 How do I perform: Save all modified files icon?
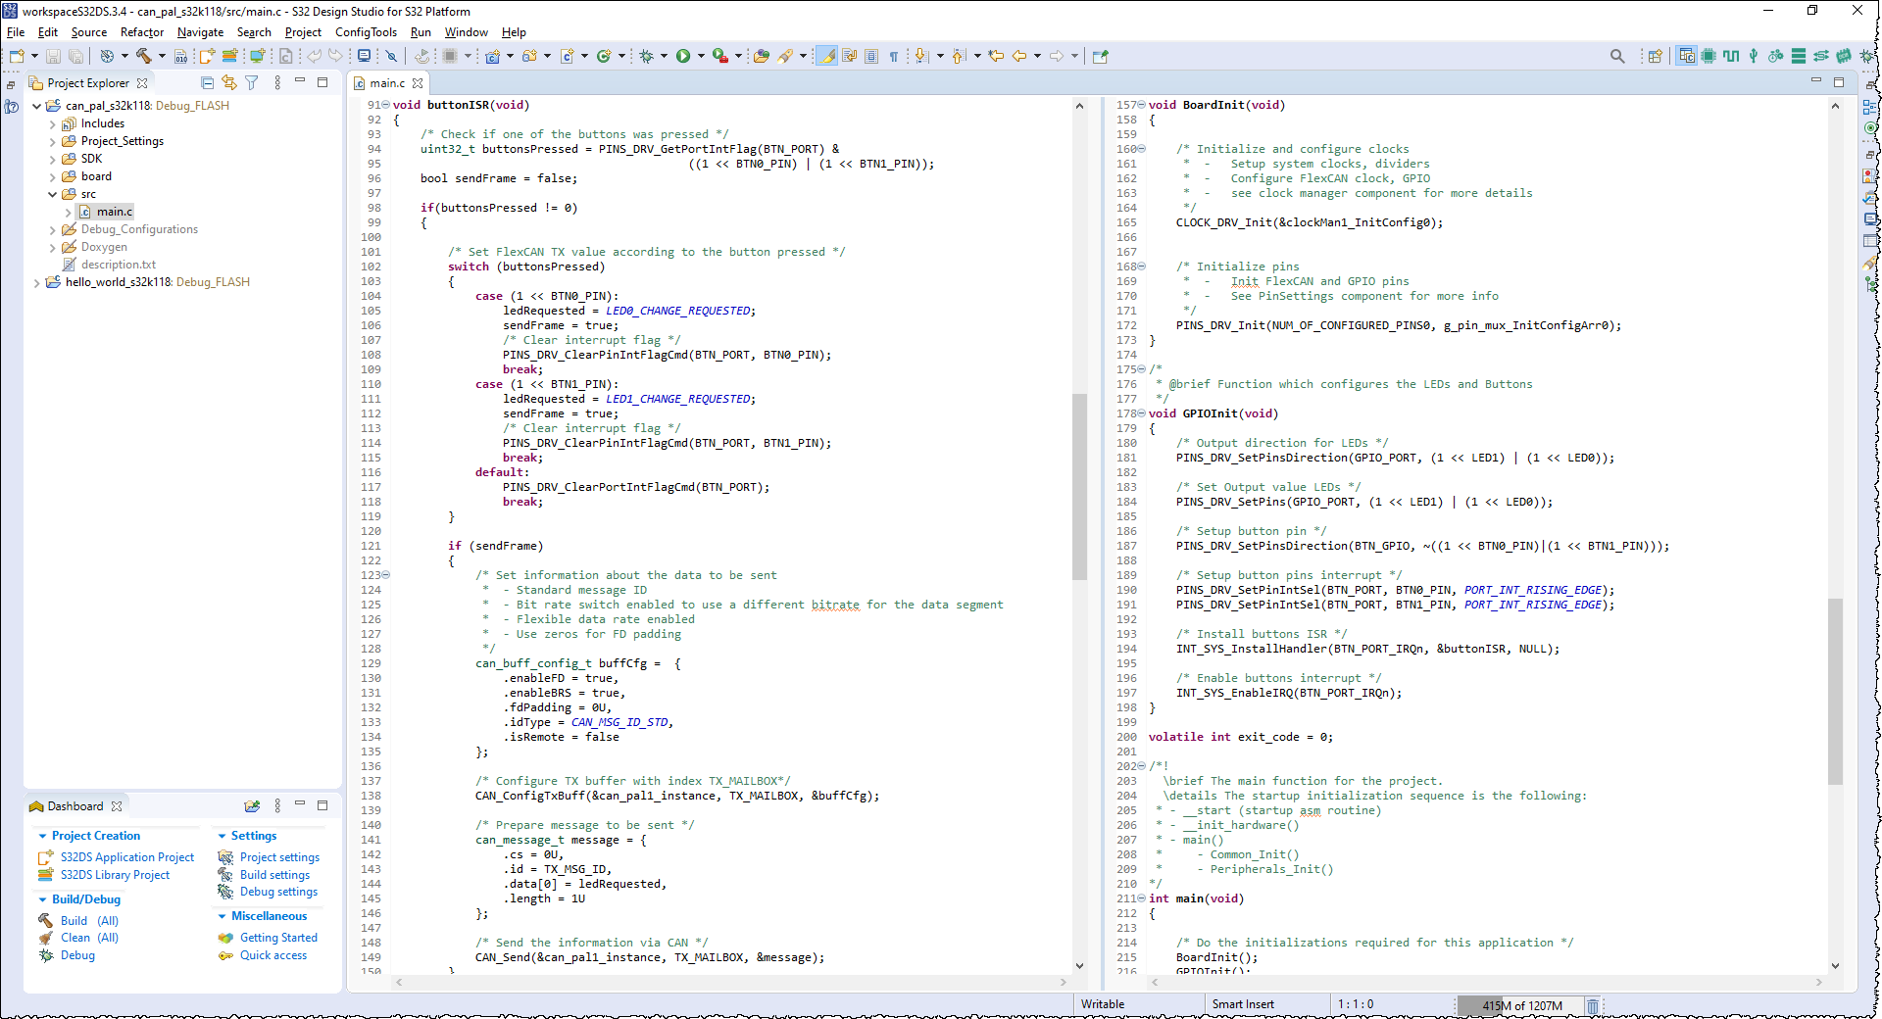75,56
